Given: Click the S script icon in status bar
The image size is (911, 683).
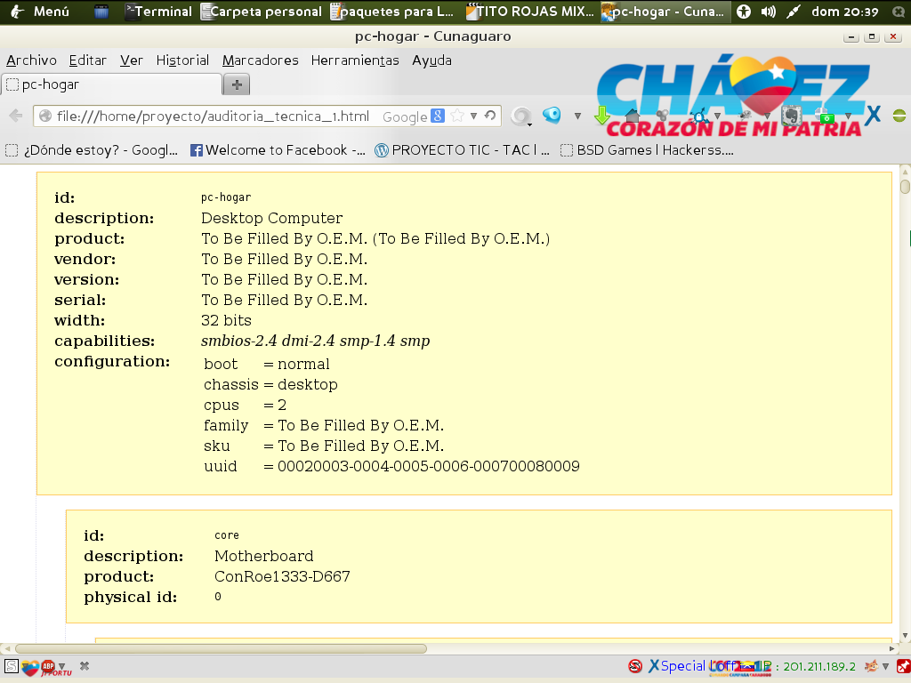Looking at the screenshot, I should pyautogui.click(x=11, y=665).
